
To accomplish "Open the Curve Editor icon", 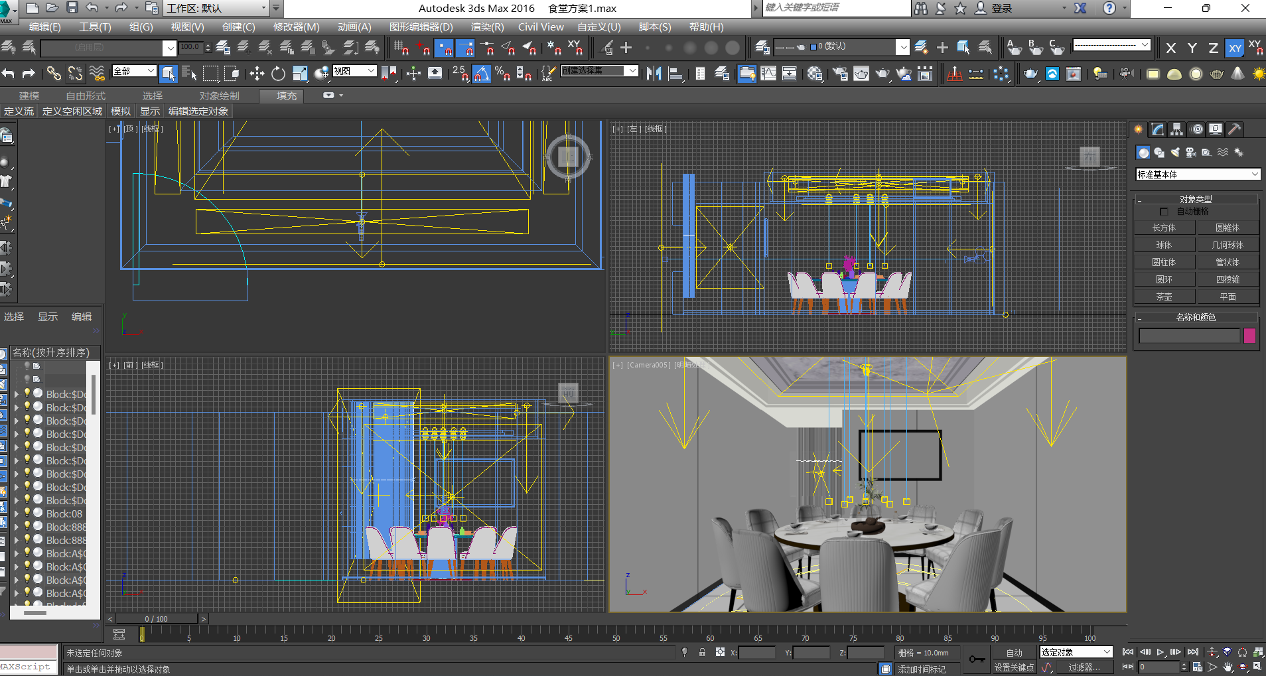I will pyautogui.click(x=768, y=74).
